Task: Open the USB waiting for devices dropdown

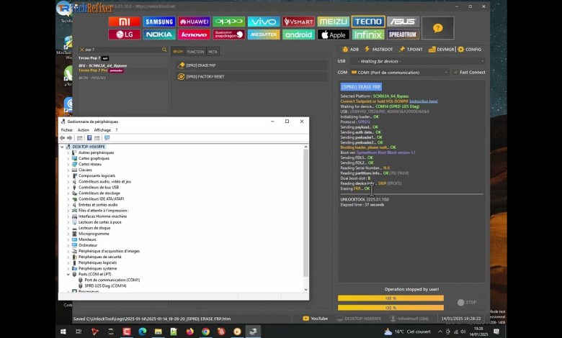Action: pos(418,61)
